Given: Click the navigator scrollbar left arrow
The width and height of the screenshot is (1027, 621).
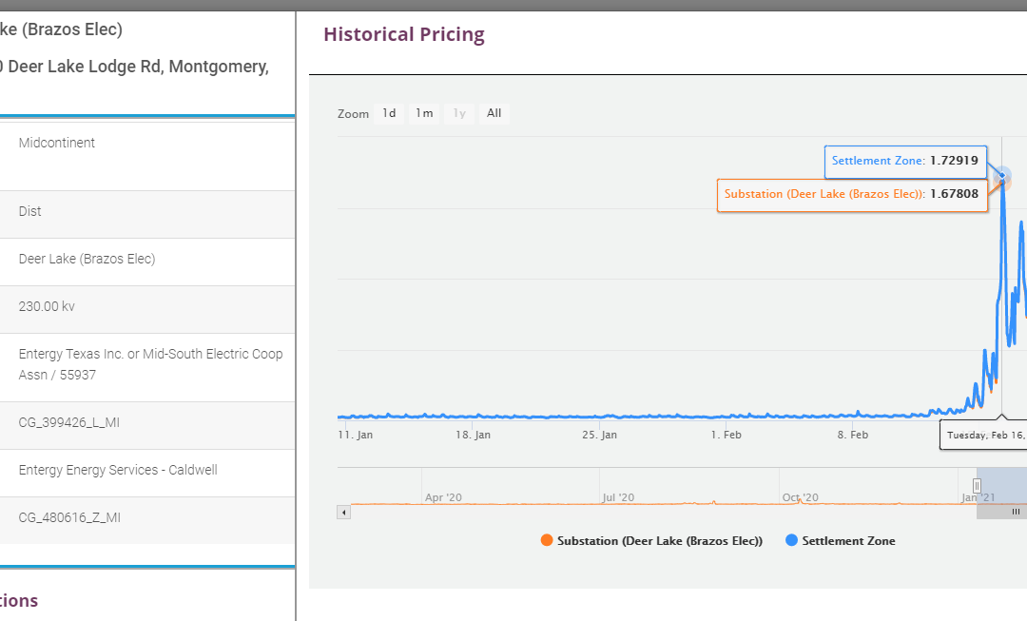Looking at the screenshot, I should coord(344,513).
